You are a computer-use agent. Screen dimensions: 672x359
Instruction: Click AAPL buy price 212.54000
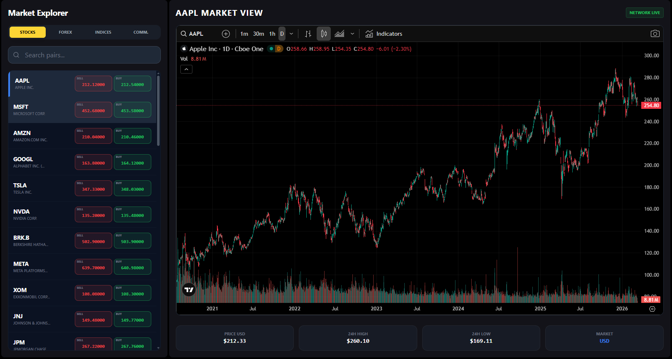[133, 84]
